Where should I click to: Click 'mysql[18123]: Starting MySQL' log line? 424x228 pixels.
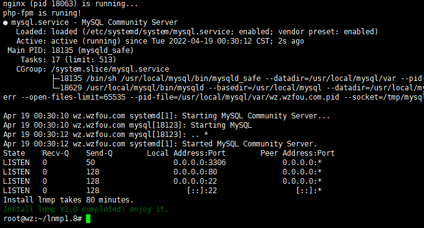[190, 125]
